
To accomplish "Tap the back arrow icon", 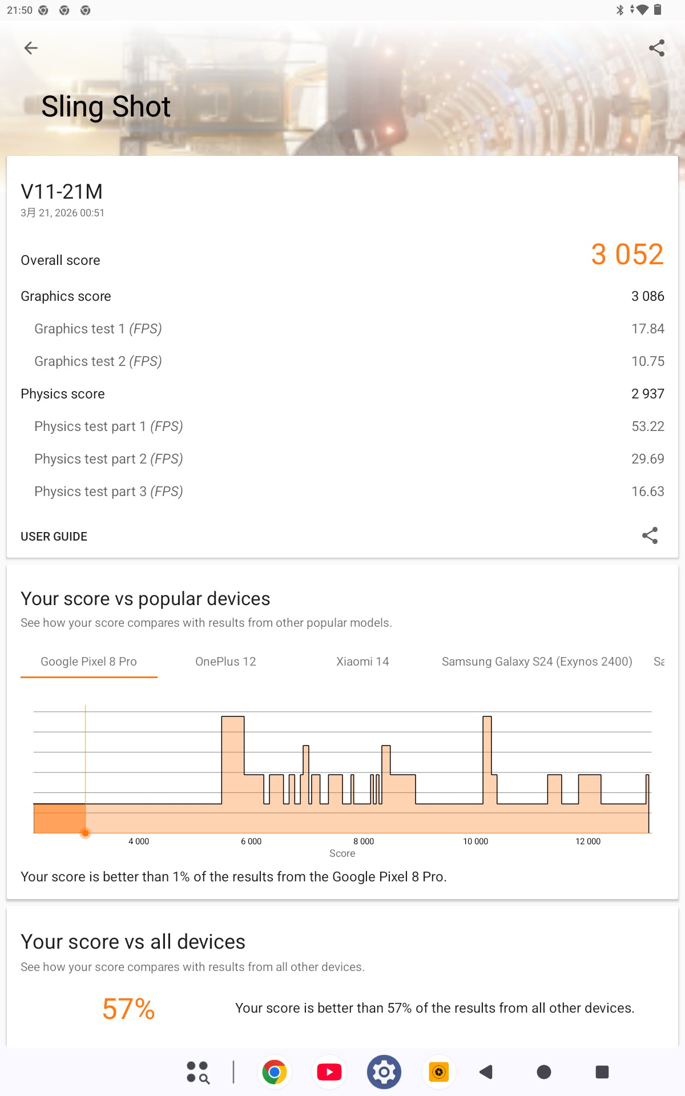I will click(x=31, y=48).
